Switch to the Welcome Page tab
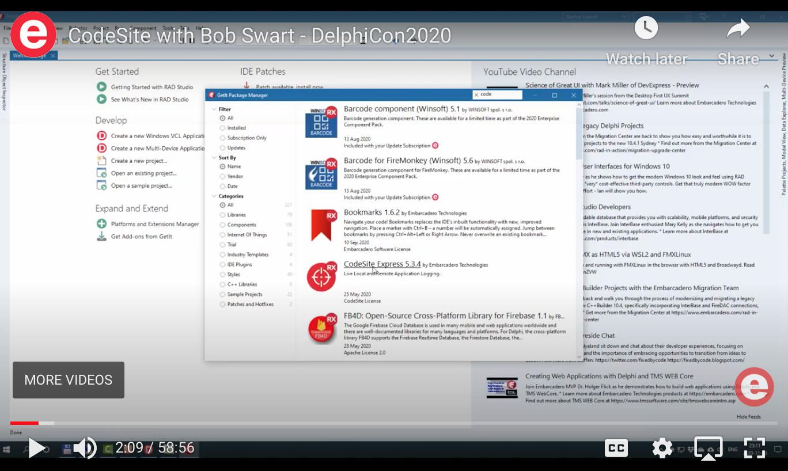The width and height of the screenshot is (788, 471). 34,55
